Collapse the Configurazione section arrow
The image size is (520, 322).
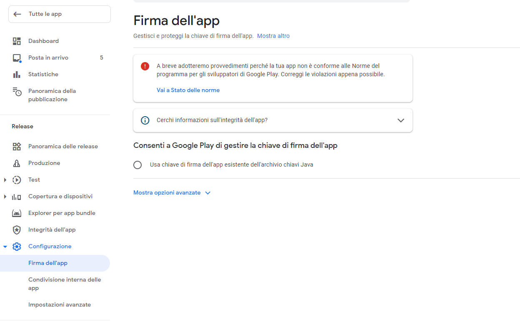(5, 247)
